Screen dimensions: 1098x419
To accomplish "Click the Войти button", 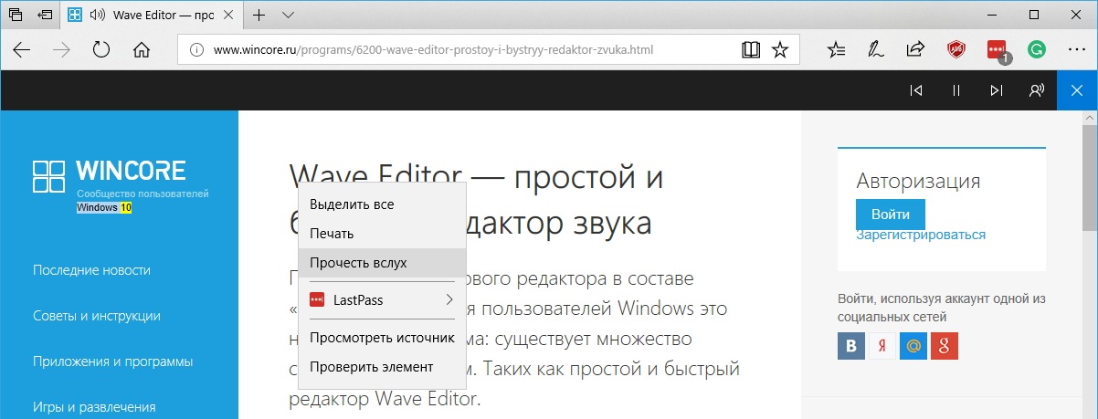I will pyautogui.click(x=891, y=215).
